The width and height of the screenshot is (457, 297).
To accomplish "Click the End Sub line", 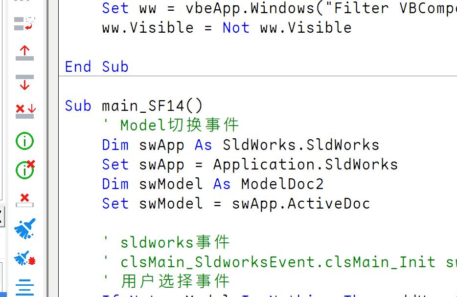I will click(96, 66).
